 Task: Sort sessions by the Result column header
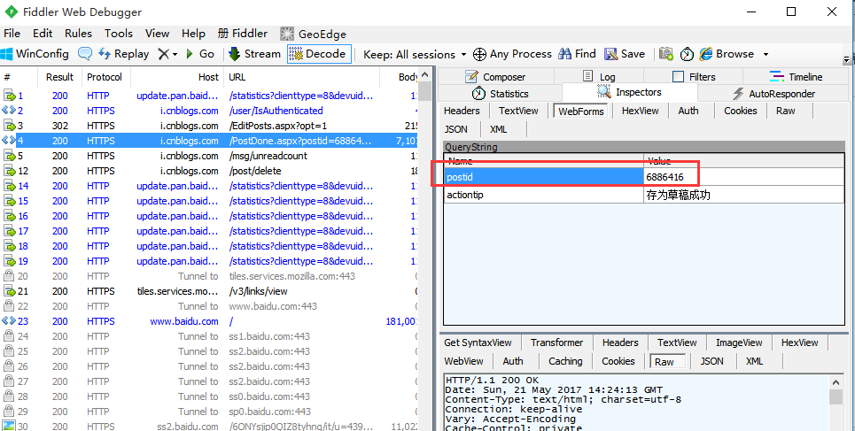(x=60, y=77)
